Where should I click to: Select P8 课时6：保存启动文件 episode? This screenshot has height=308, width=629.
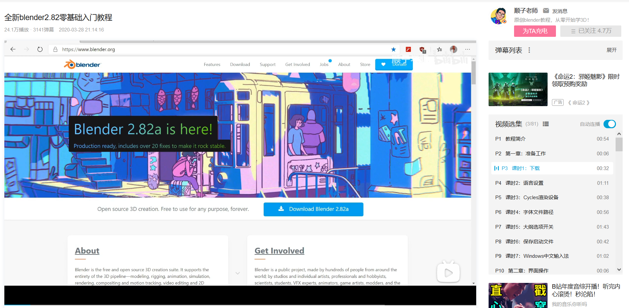552,242
